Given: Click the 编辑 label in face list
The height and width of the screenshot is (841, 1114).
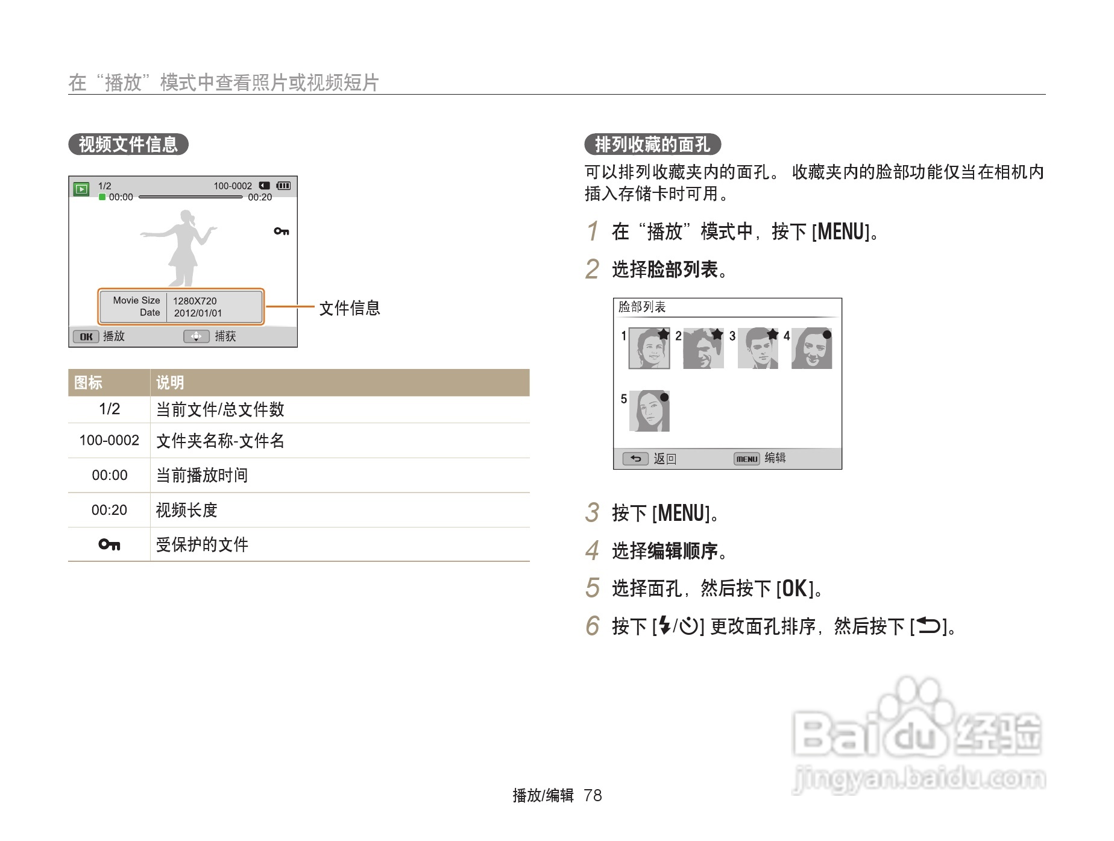Looking at the screenshot, I should click(775, 458).
